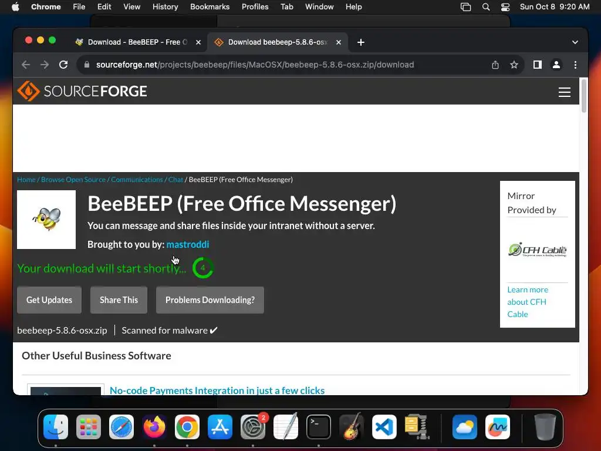This screenshot has height=451, width=601.
Task: Bookmark this tab with star icon
Action: coord(514,65)
